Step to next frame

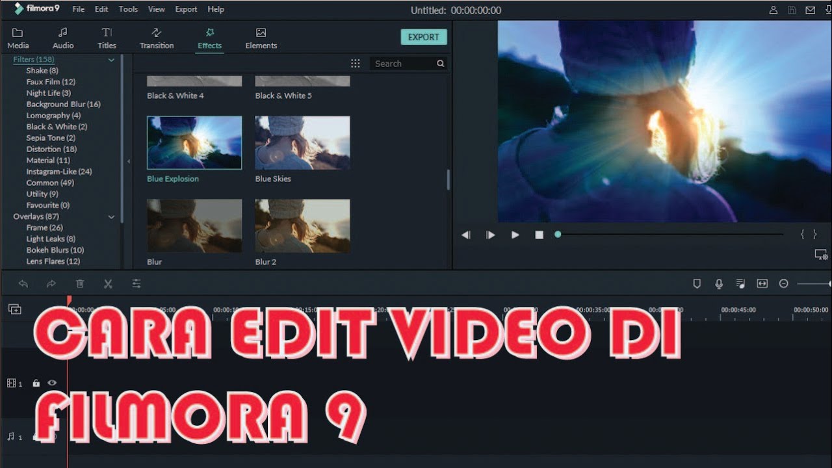(x=491, y=235)
